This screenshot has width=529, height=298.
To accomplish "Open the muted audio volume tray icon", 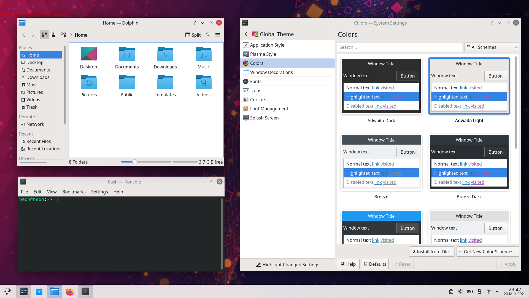I will [460, 291].
